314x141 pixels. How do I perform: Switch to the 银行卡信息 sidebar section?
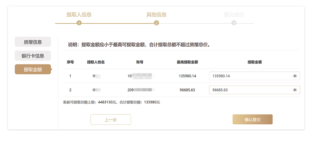(33, 56)
